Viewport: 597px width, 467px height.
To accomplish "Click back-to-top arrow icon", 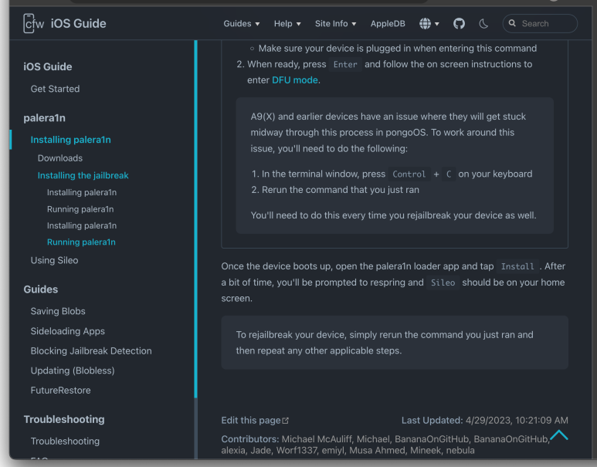I will point(559,435).
